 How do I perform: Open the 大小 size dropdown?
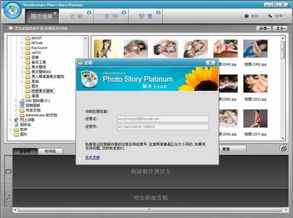279,29
